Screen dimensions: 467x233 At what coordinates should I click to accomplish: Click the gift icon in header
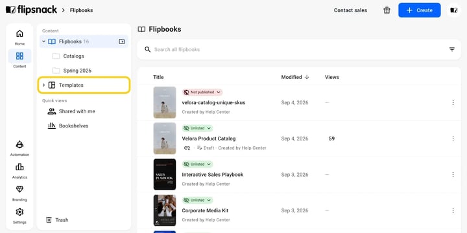(387, 10)
